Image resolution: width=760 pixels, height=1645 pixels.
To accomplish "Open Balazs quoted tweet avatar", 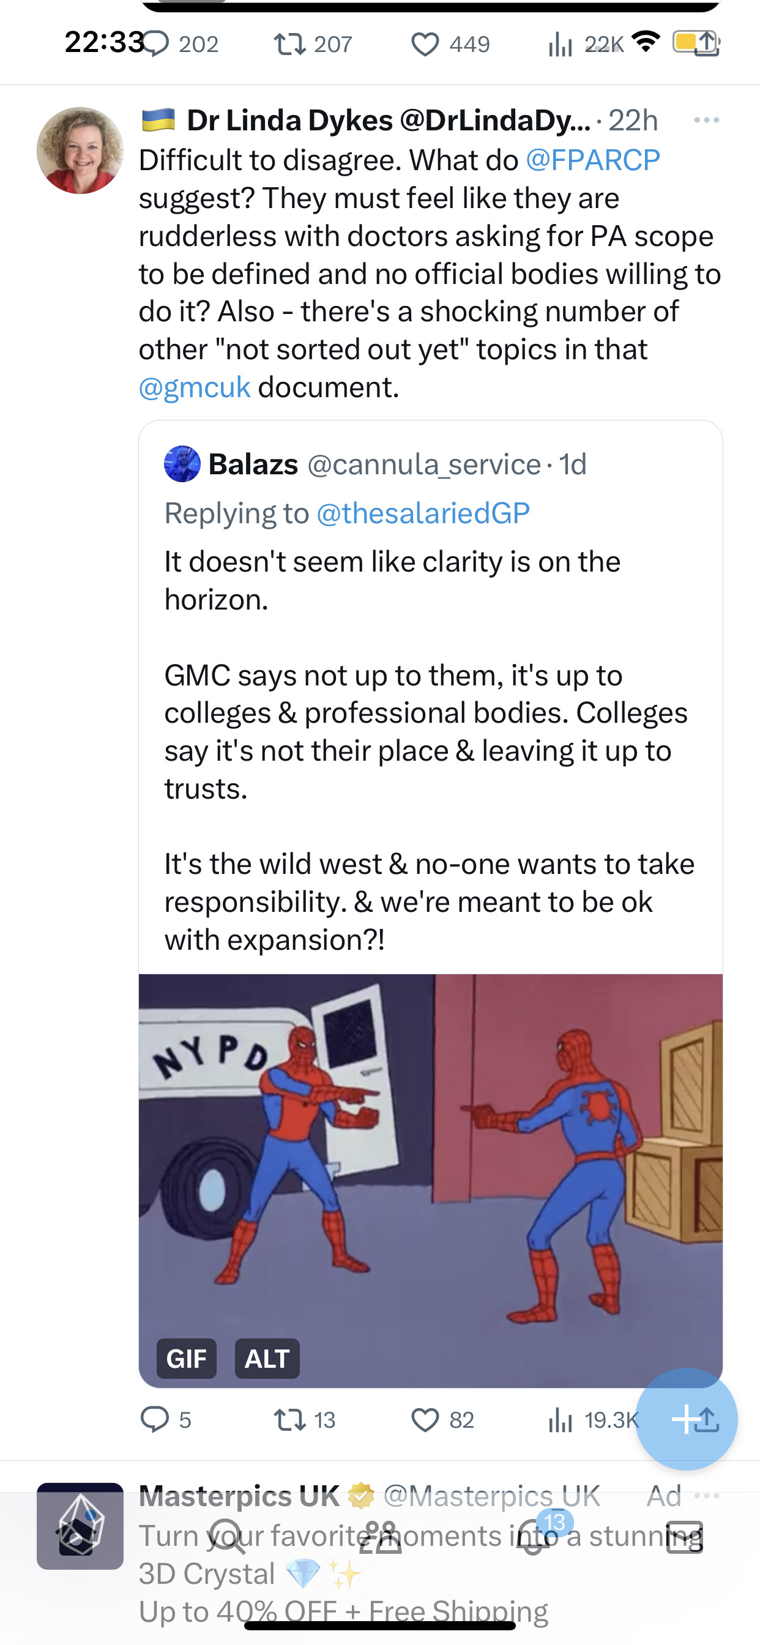I will (x=182, y=464).
